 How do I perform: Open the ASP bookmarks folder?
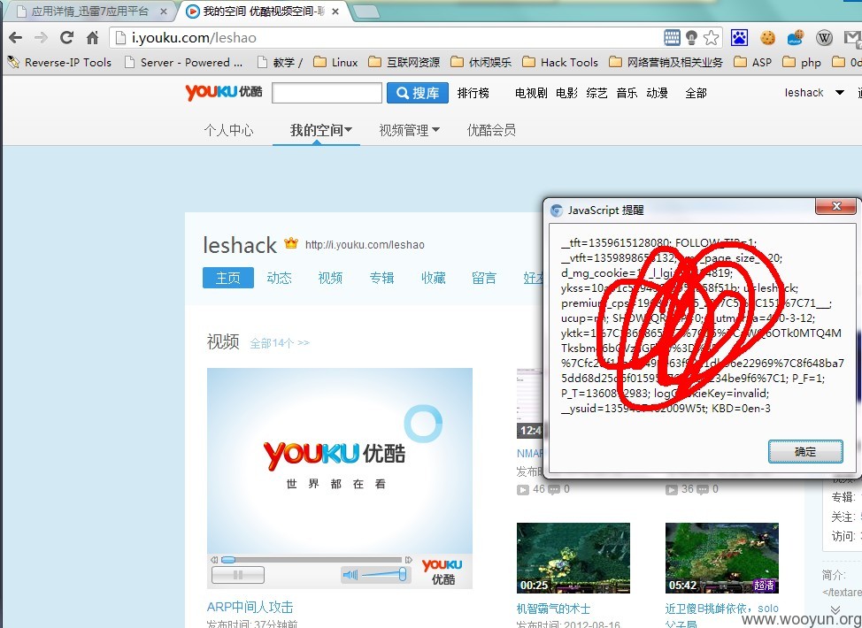click(753, 63)
